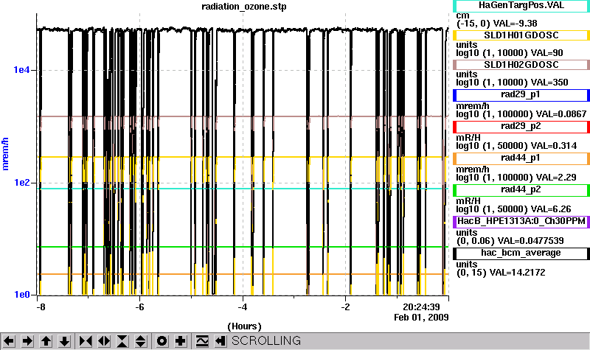Click the -8 hour axis tick label
Image resolution: width=590 pixels, height=350 pixels.
(41, 307)
